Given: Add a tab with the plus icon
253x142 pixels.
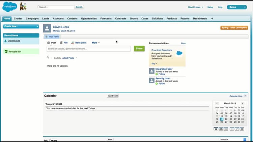Looking at the screenshot, I should pyautogui.click(x=212, y=19).
